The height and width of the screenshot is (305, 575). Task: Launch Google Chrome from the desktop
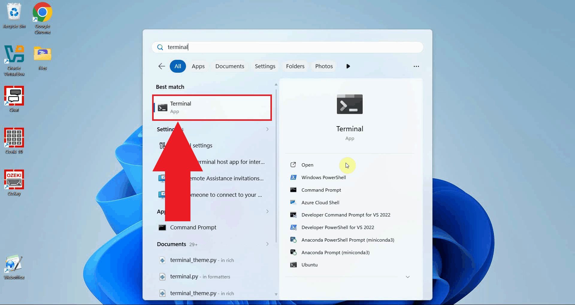tap(43, 18)
